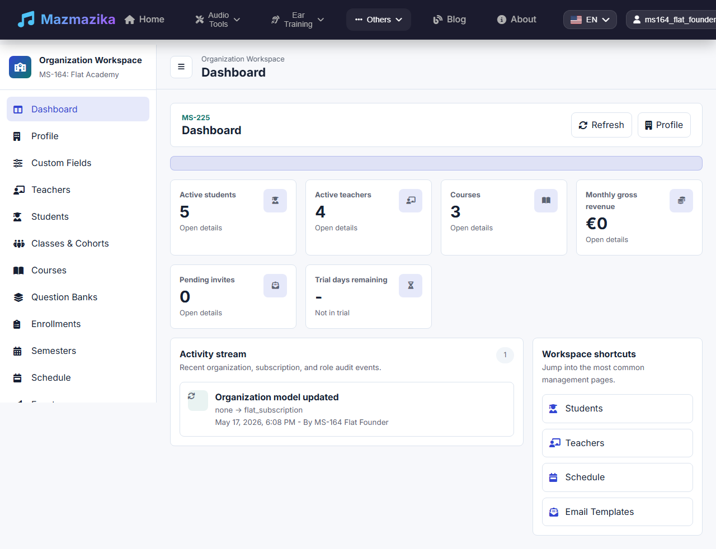The height and width of the screenshot is (549, 716).
Task: Click the dashboard loading progress bar
Action: point(436,163)
